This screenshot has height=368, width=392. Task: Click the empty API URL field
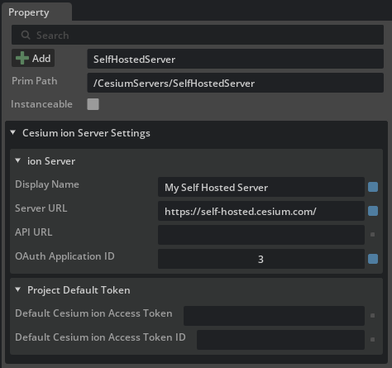point(261,235)
